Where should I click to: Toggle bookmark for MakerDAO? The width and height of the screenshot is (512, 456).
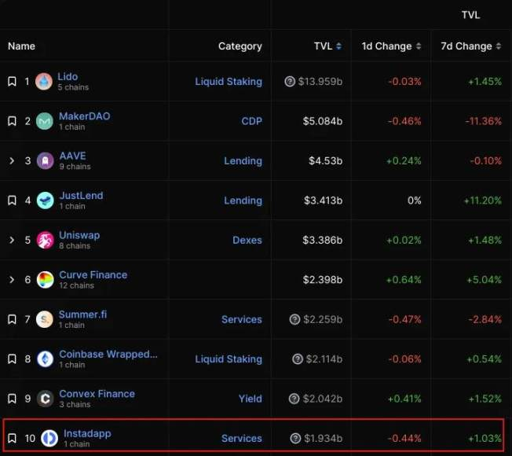(x=12, y=121)
